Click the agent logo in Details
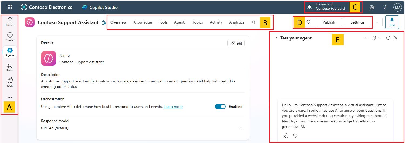The image size is (405, 143). 49,58
